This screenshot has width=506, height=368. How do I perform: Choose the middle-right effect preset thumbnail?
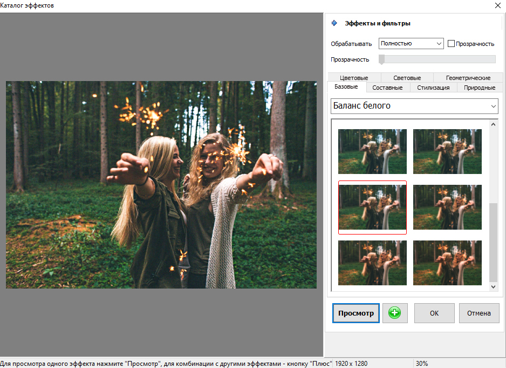447,208
